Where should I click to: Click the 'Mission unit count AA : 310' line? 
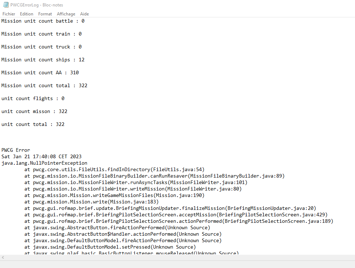40,72
